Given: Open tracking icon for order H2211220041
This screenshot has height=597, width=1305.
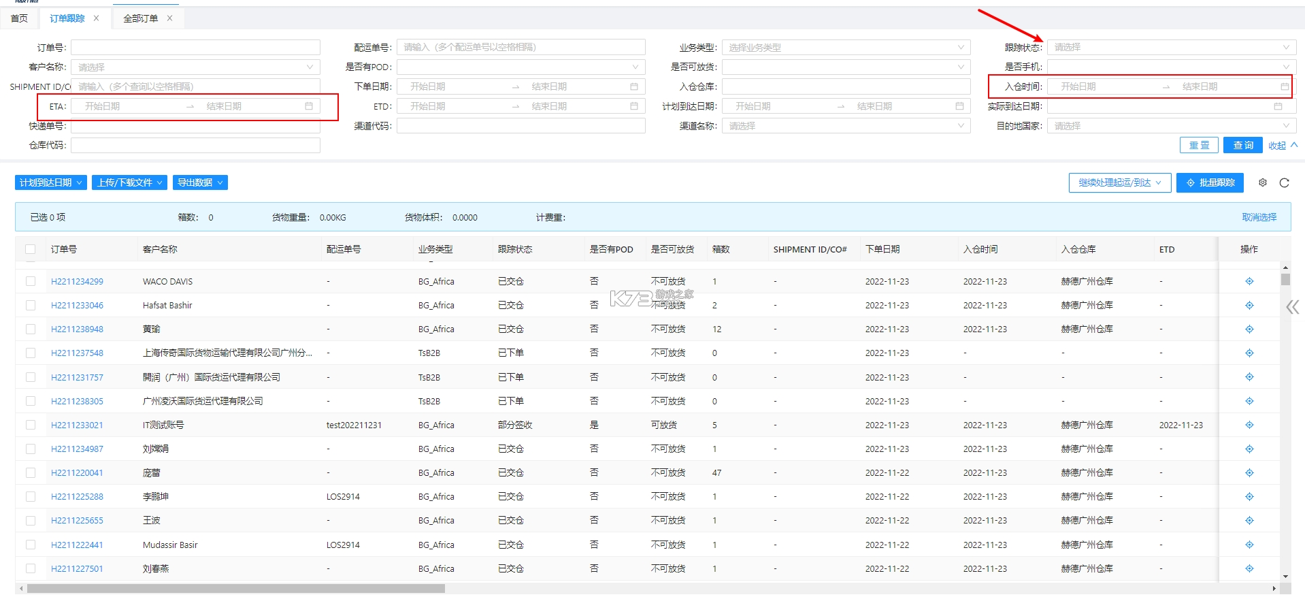Looking at the screenshot, I should point(1249,472).
